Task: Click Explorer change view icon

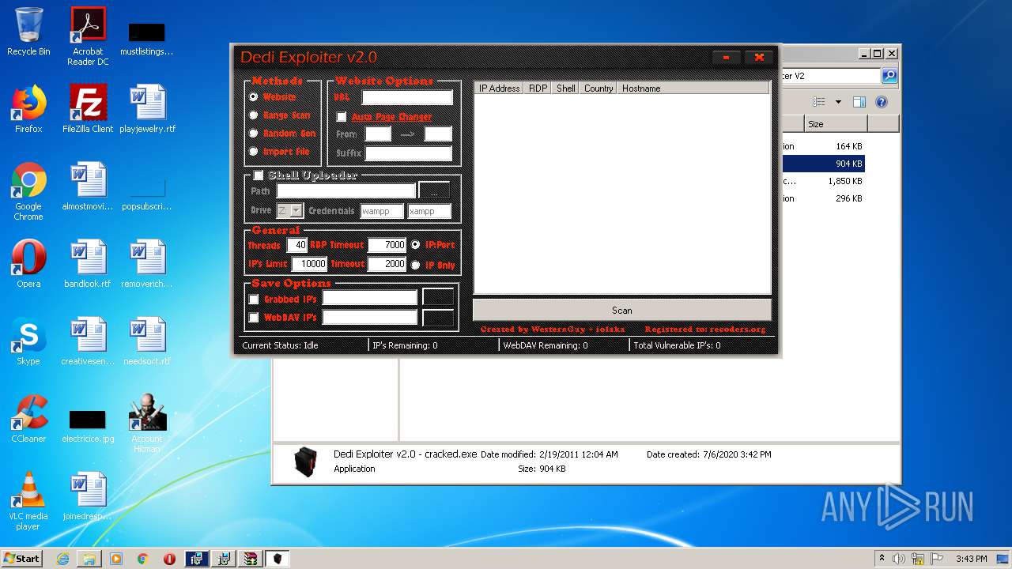Action: (x=818, y=102)
